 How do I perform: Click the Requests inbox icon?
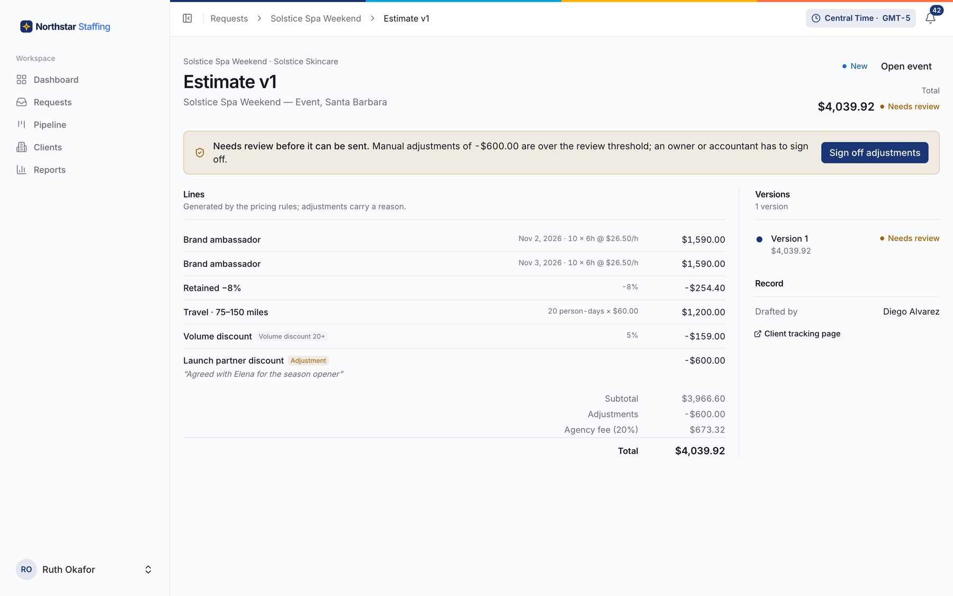(x=21, y=102)
